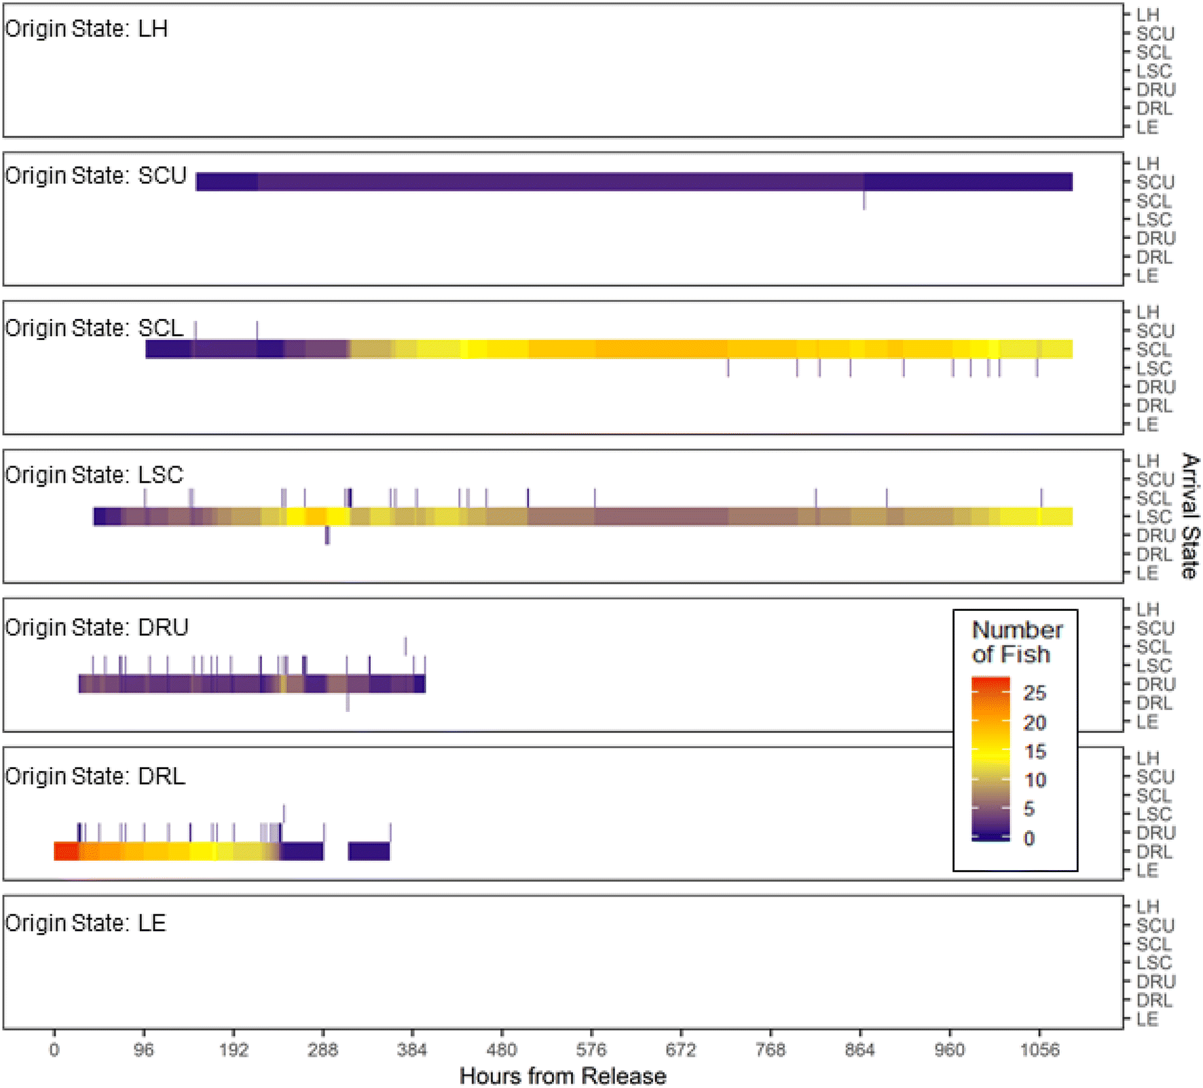The height and width of the screenshot is (1088, 1203).
Task: Click legend value 20
Action: [x=1035, y=723]
